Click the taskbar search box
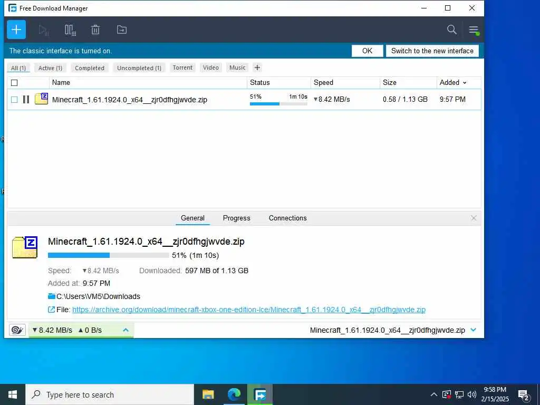 (x=110, y=394)
